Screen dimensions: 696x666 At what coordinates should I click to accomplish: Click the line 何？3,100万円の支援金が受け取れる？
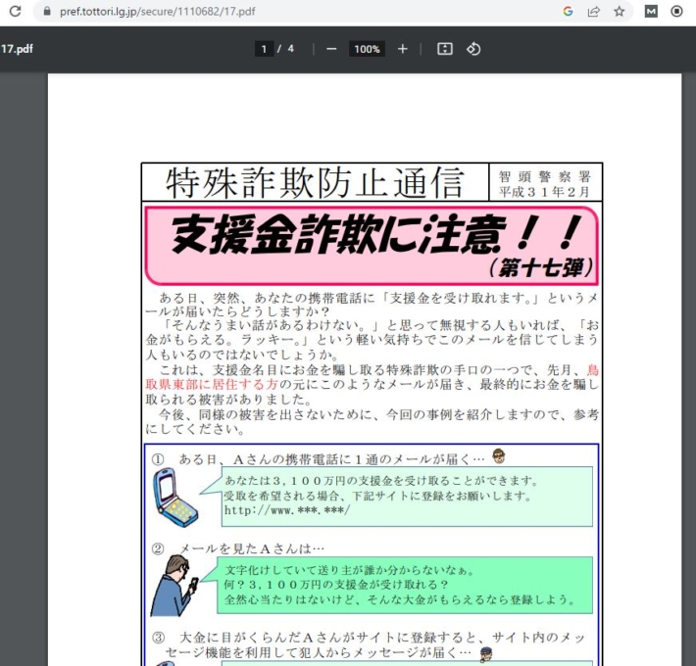pos(336,585)
